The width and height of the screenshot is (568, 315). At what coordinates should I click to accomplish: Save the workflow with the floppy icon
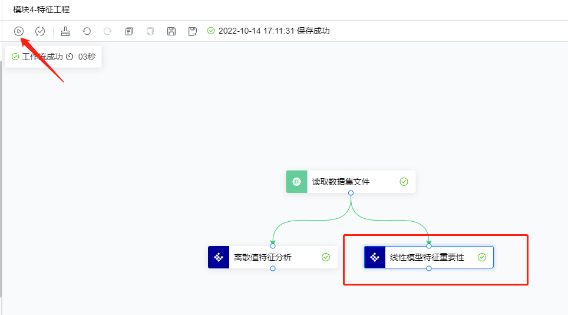pos(171,31)
